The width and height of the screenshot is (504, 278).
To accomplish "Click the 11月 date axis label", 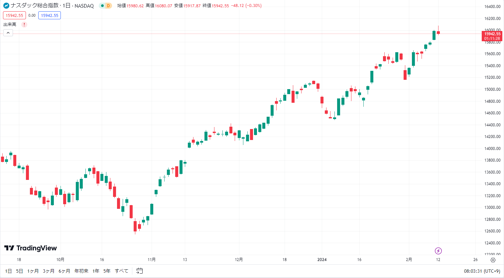I will point(152,260).
